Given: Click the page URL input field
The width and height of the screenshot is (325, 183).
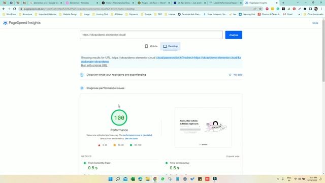Looking at the screenshot, I should 151,35.
